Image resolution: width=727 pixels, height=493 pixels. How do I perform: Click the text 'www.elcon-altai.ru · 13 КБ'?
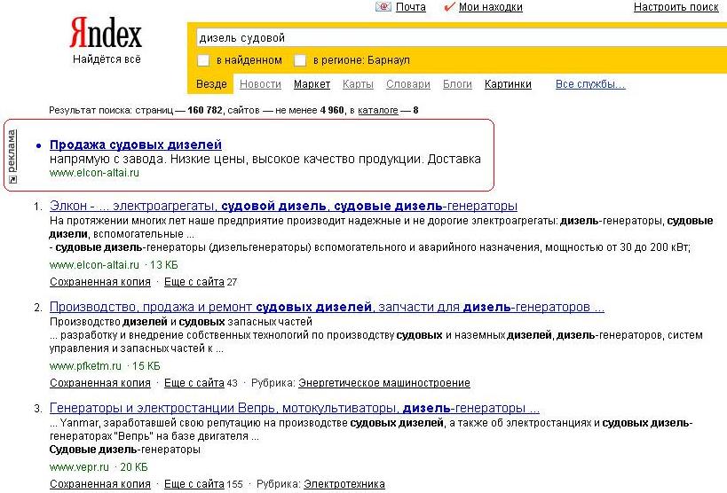[x=114, y=265]
